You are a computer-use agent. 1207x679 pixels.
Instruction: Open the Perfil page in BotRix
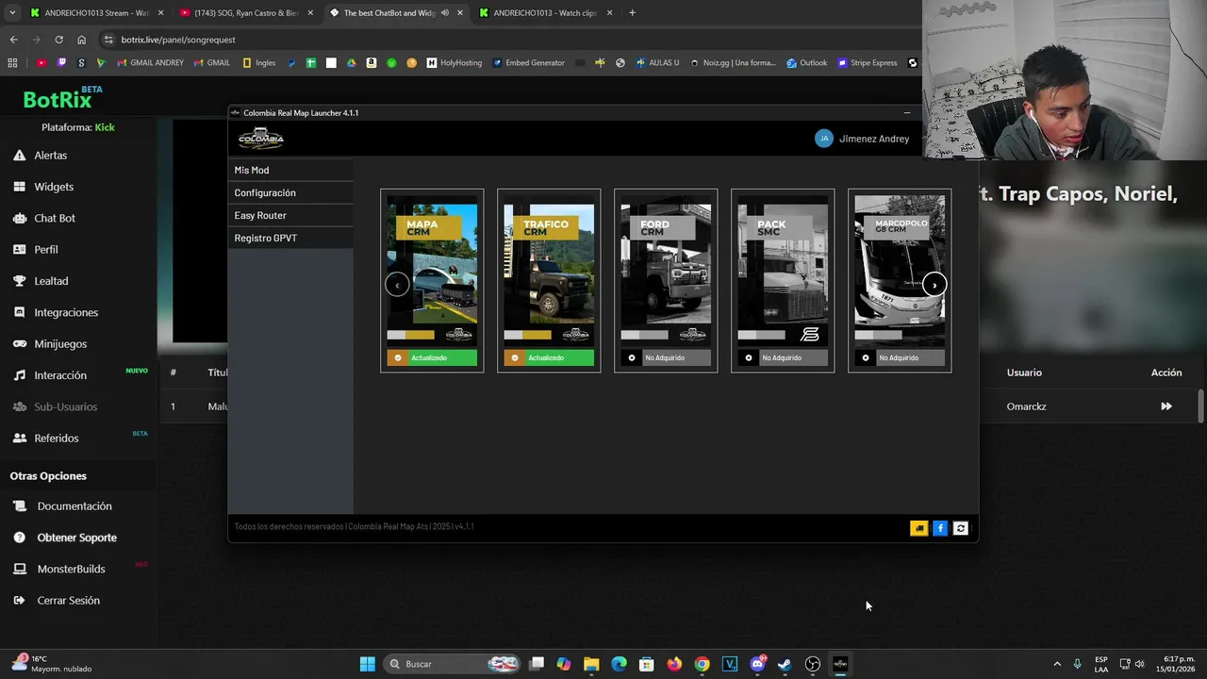pyautogui.click(x=46, y=249)
